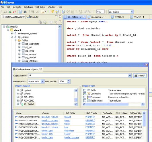Collapse the Tables folder node
The width and height of the screenshot is (152, 142).
[15, 40]
